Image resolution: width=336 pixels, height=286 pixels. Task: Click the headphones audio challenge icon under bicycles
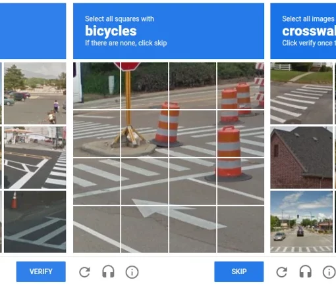click(x=108, y=272)
